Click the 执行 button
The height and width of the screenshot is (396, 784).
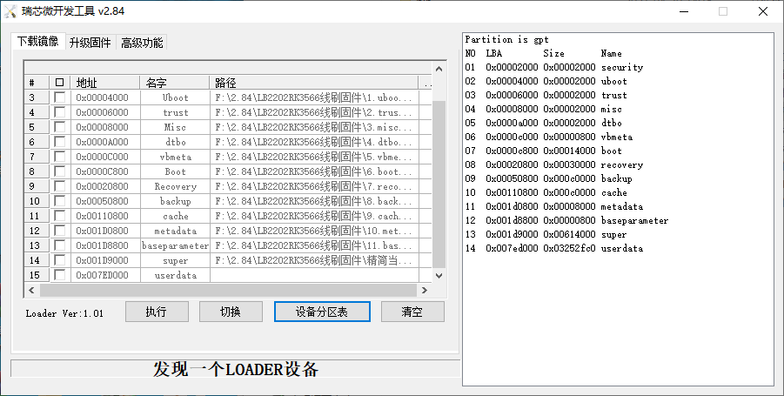157,312
